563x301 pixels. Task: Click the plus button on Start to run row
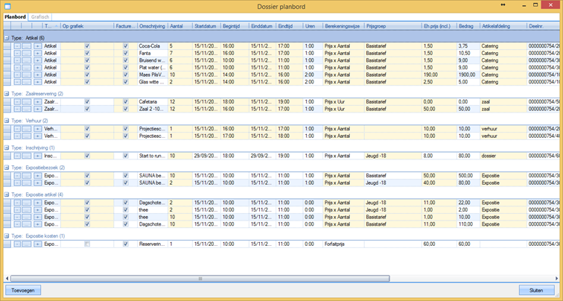click(x=37, y=156)
